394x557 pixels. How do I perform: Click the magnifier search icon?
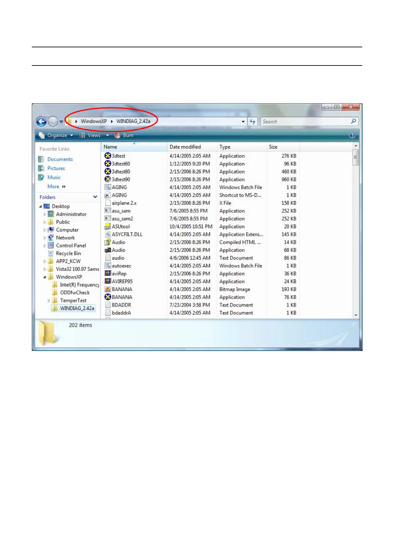coord(354,121)
